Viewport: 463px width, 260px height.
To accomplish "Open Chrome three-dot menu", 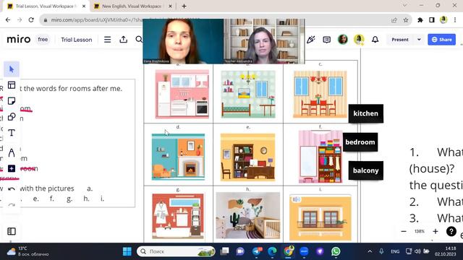I will 455,20.
